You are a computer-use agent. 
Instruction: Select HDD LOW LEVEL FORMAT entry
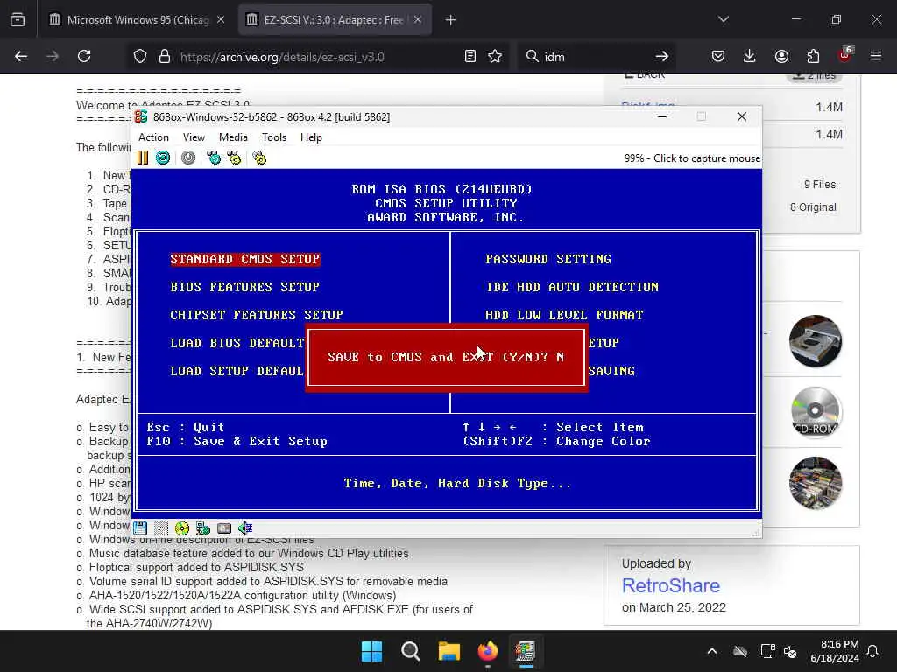tap(564, 315)
